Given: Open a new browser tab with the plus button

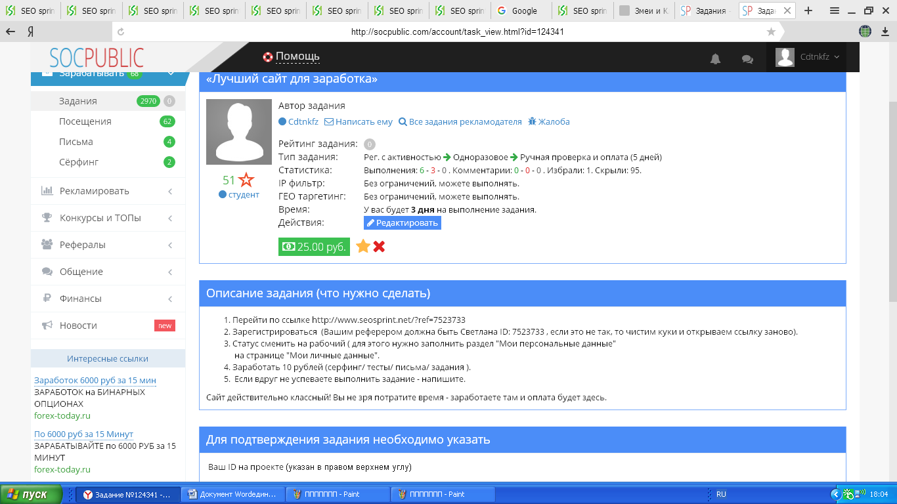Looking at the screenshot, I should click(x=808, y=10).
